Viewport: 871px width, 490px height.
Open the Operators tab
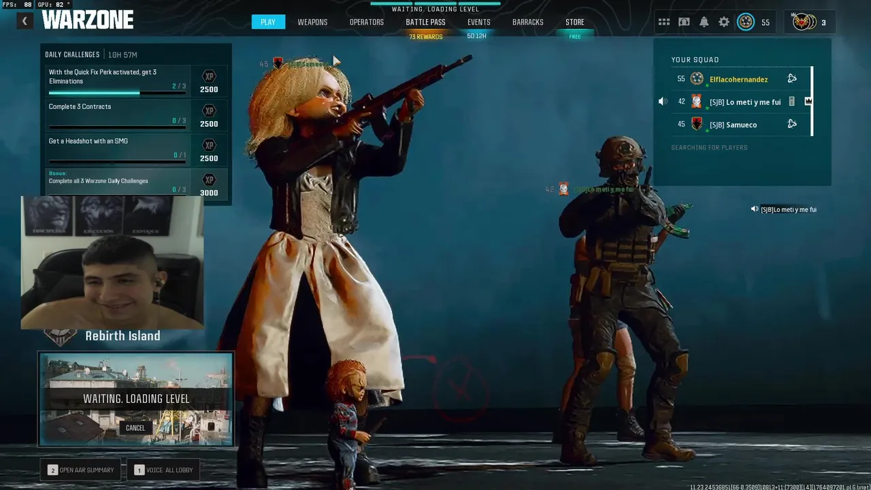point(367,22)
